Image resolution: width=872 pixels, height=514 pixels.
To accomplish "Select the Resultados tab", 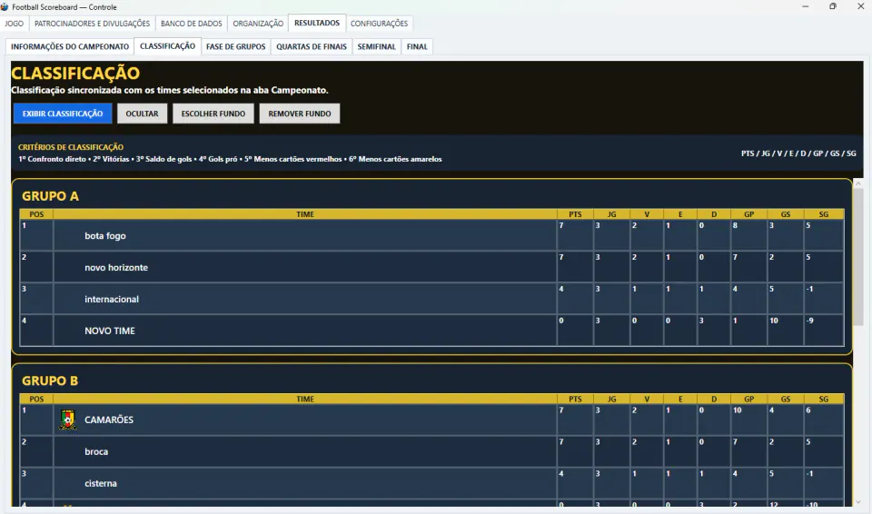I will coord(317,23).
